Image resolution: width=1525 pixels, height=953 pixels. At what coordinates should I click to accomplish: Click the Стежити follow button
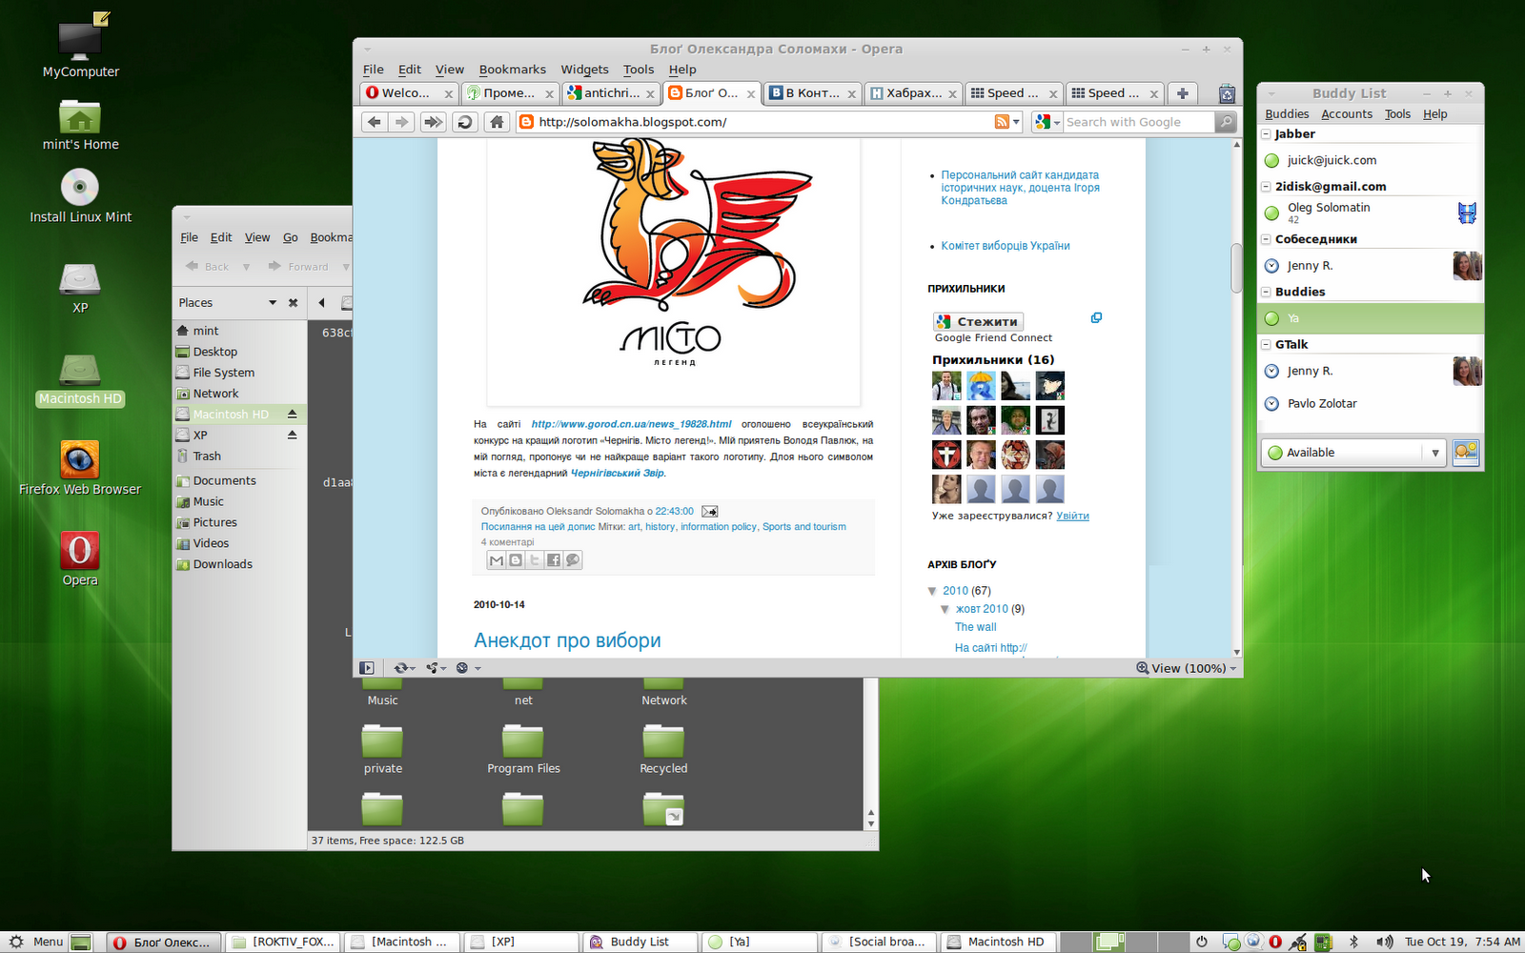tap(977, 321)
